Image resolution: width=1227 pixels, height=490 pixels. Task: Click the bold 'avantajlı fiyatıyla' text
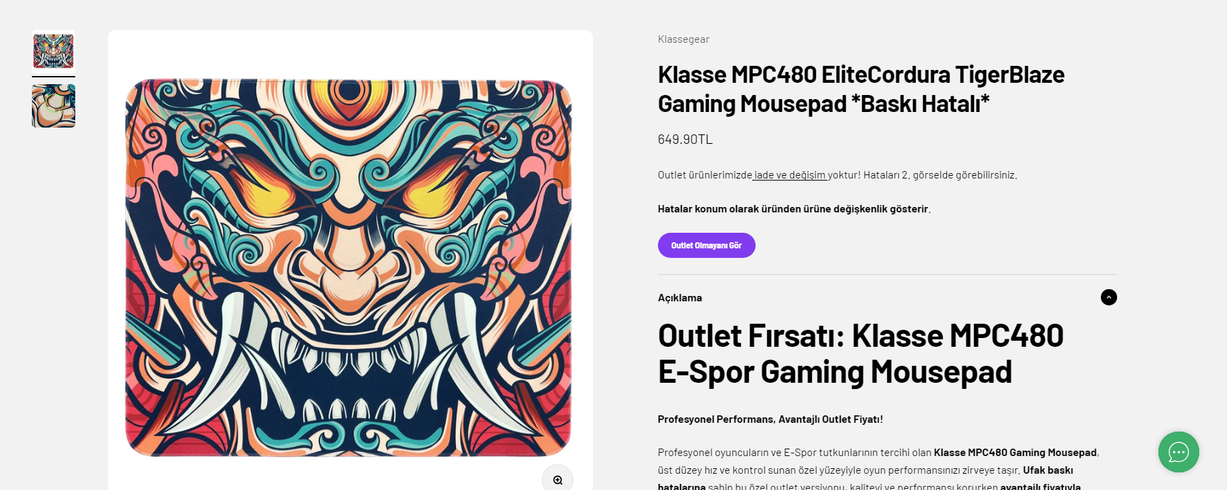coord(1040,486)
